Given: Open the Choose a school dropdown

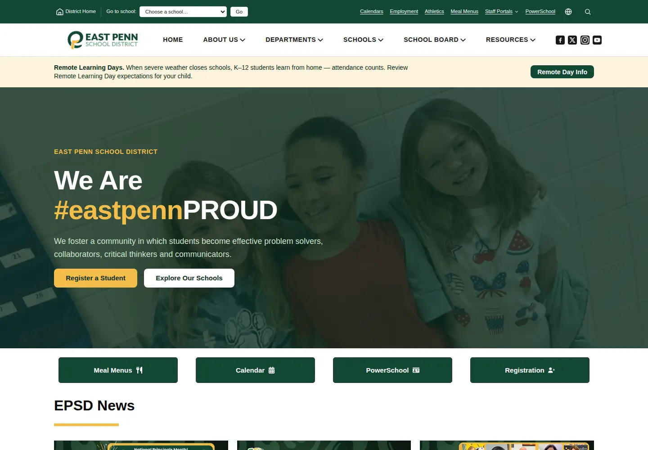Looking at the screenshot, I should click(183, 12).
